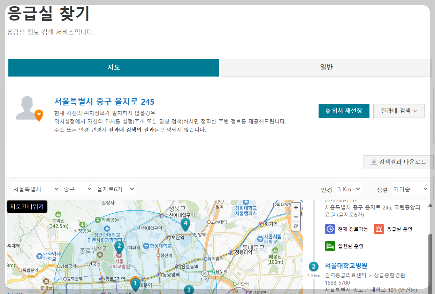Click 성신여대입구역 station on the map
The width and height of the screenshot is (435, 294).
click(x=177, y=215)
